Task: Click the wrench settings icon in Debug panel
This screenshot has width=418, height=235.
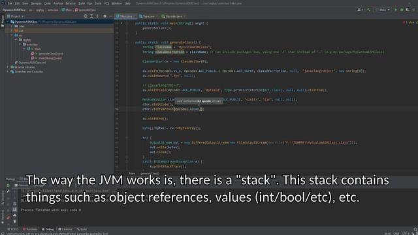Action: click(8, 191)
